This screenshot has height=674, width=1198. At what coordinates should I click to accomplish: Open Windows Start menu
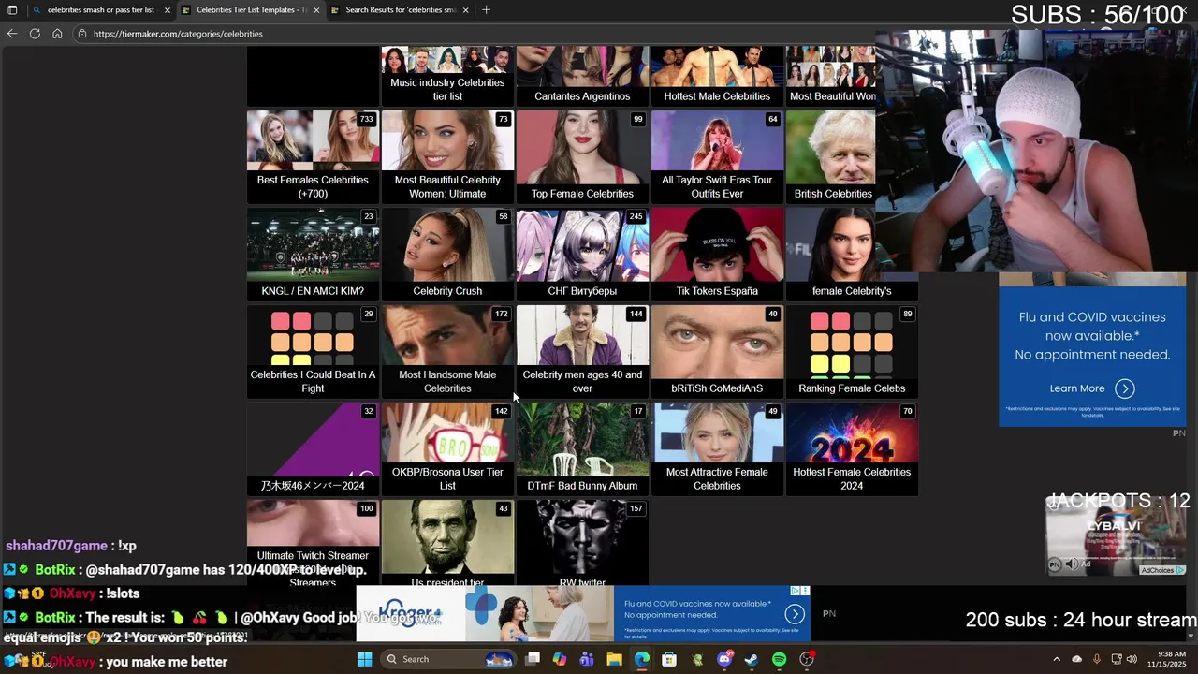tap(365, 659)
